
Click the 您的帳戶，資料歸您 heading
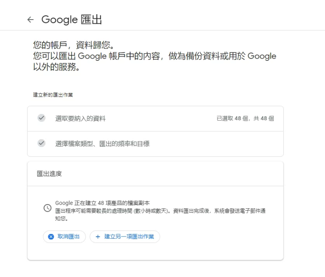(x=73, y=45)
